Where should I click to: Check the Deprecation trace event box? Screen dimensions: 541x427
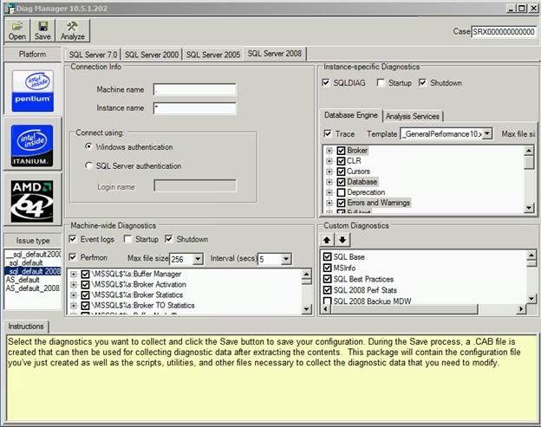(x=341, y=192)
